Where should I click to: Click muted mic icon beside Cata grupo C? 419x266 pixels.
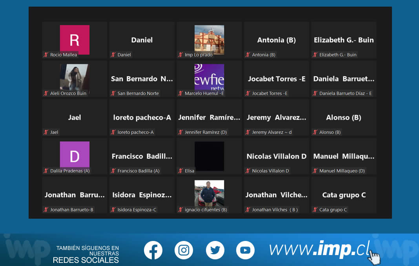pyautogui.click(x=315, y=210)
